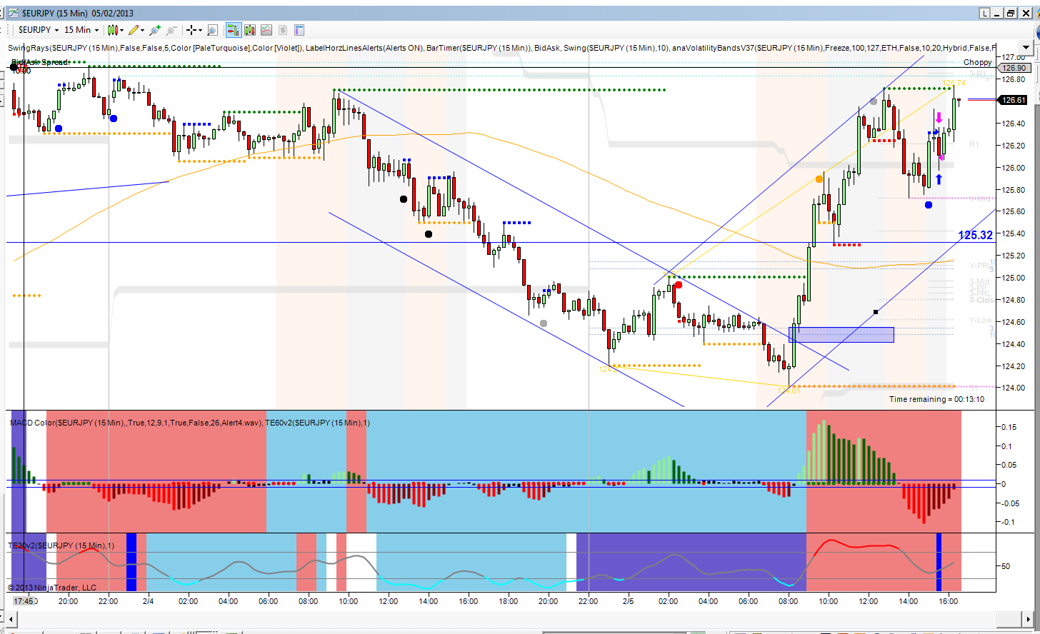
Task: Click the 17:45 highlighted time label
Action: coord(24,601)
